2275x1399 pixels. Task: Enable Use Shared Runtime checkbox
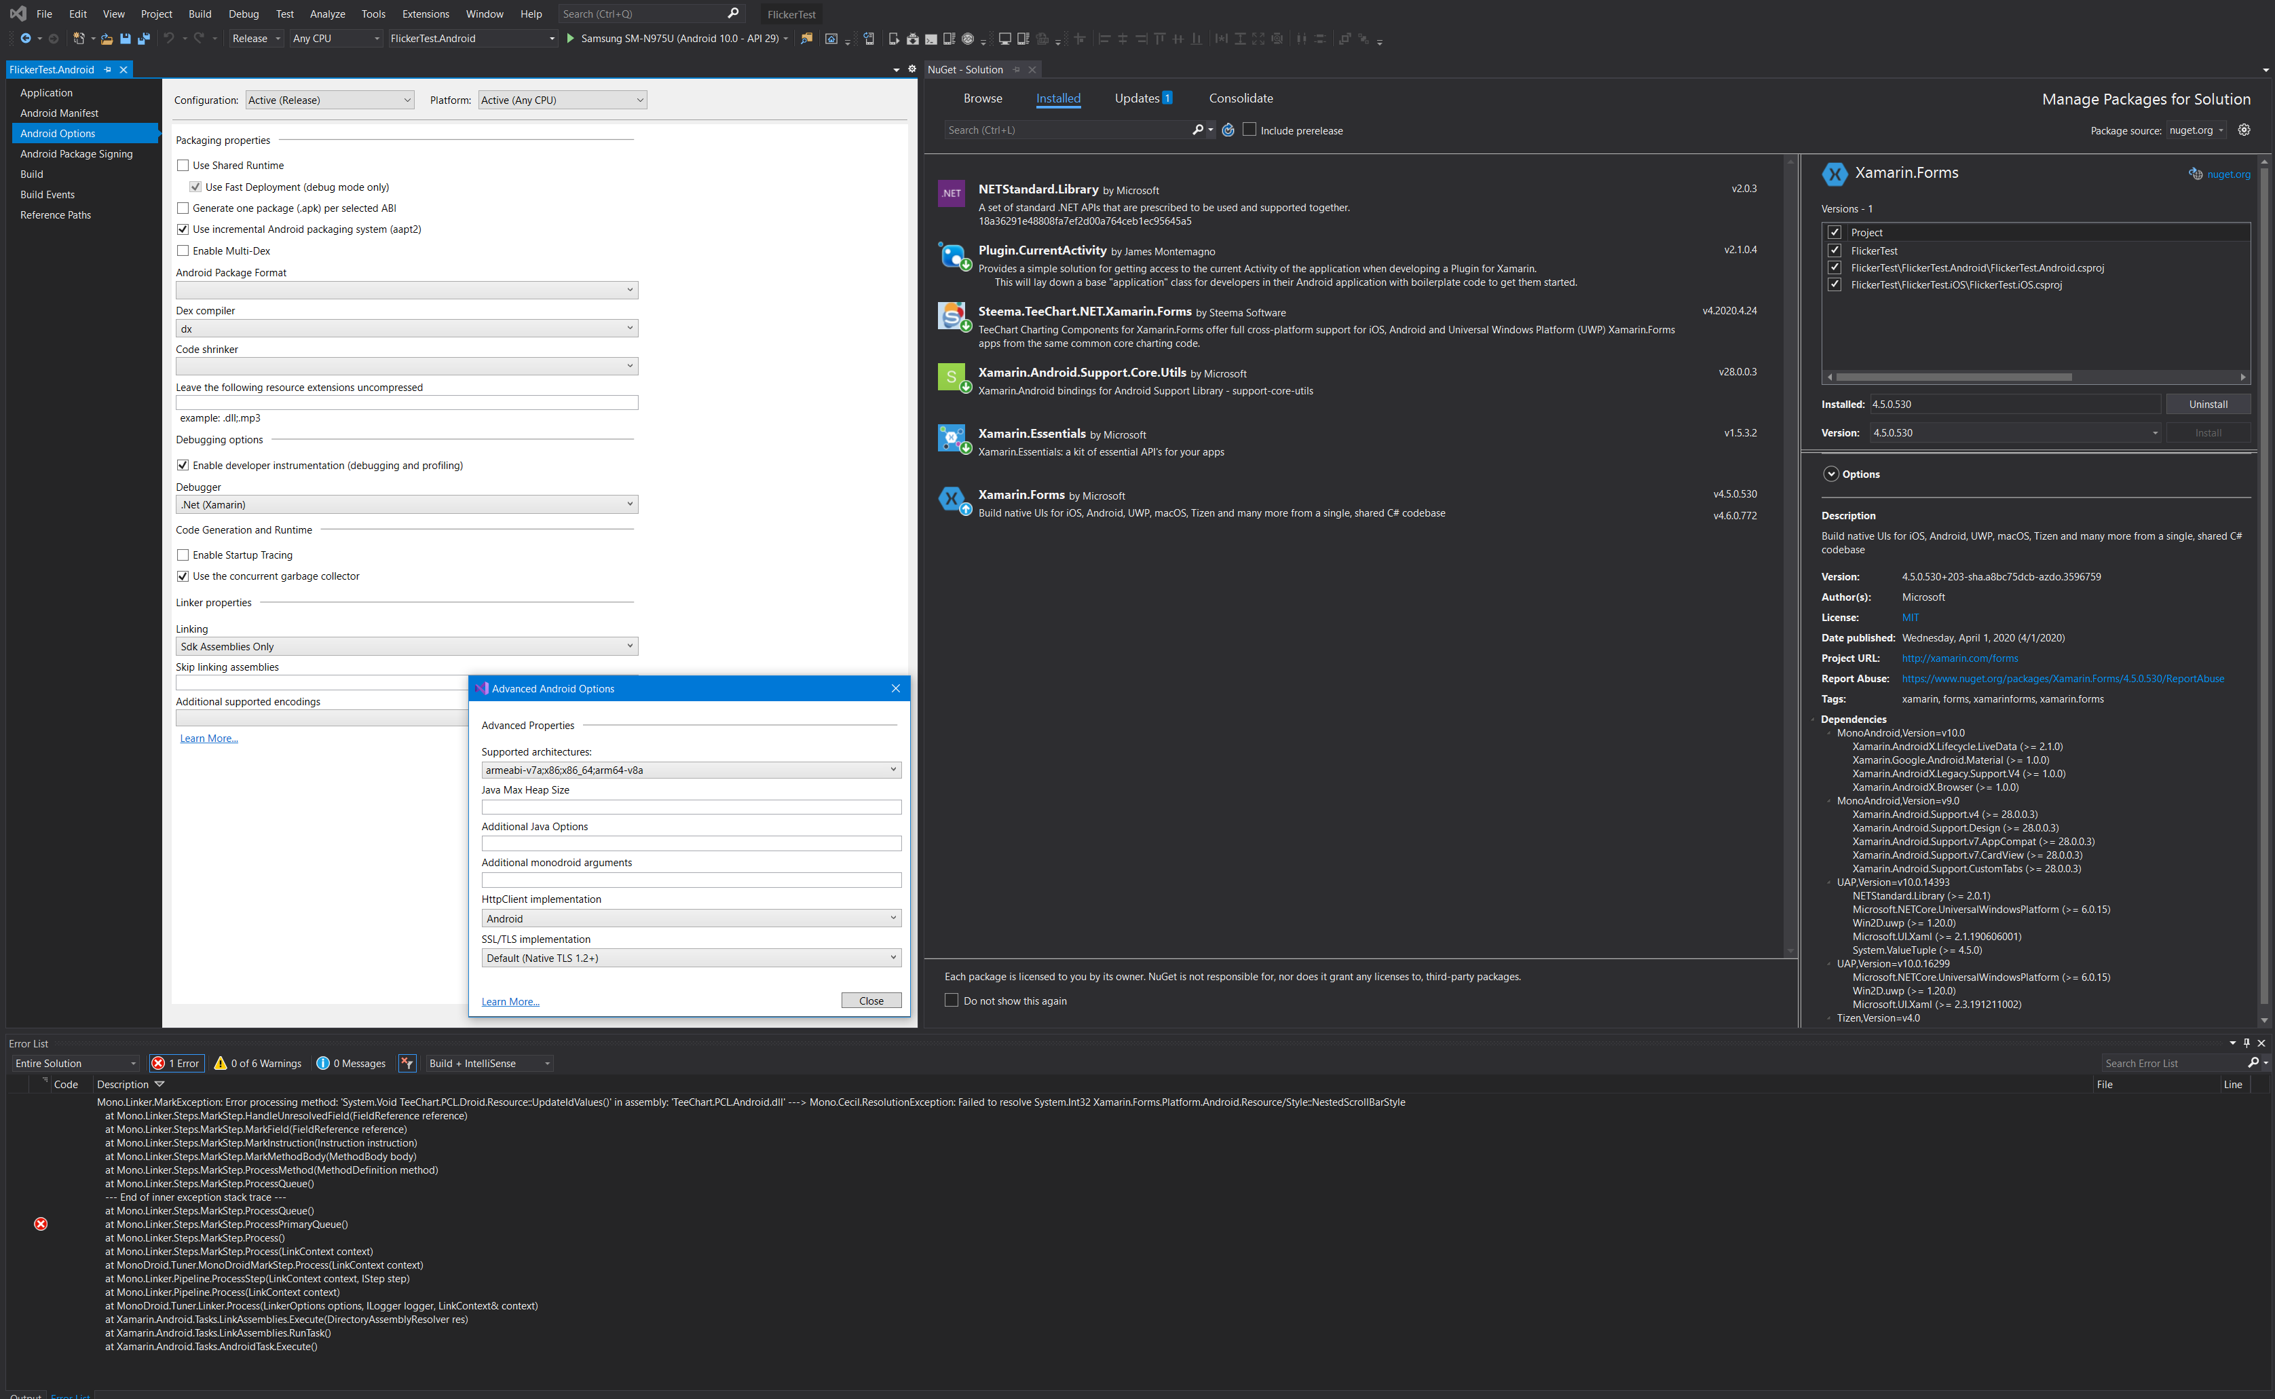point(183,165)
